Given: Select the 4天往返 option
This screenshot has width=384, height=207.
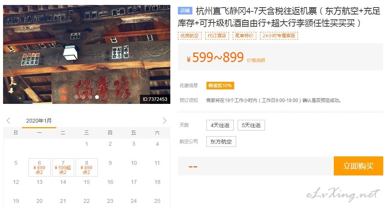Looking at the screenshot, I should coord(220,125).
